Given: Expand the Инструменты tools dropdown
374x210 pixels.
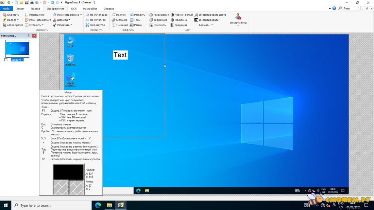Looking at the screenshot, I should pyautogui.click(x=238, y=20).
